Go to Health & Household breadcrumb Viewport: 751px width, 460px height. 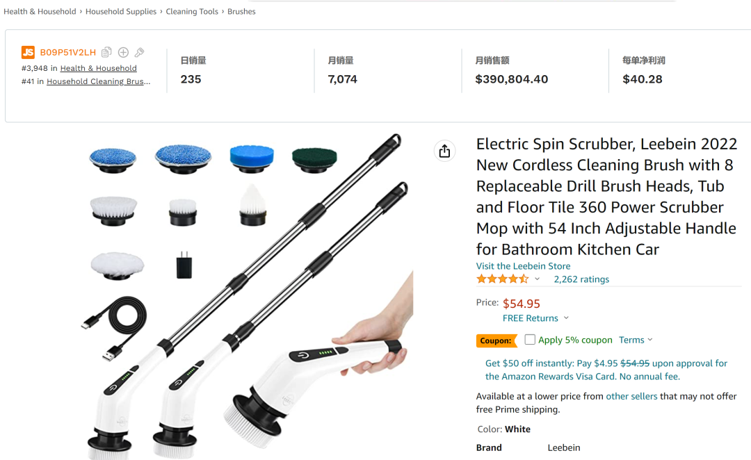pyautogui.click(x=40, y=11)
